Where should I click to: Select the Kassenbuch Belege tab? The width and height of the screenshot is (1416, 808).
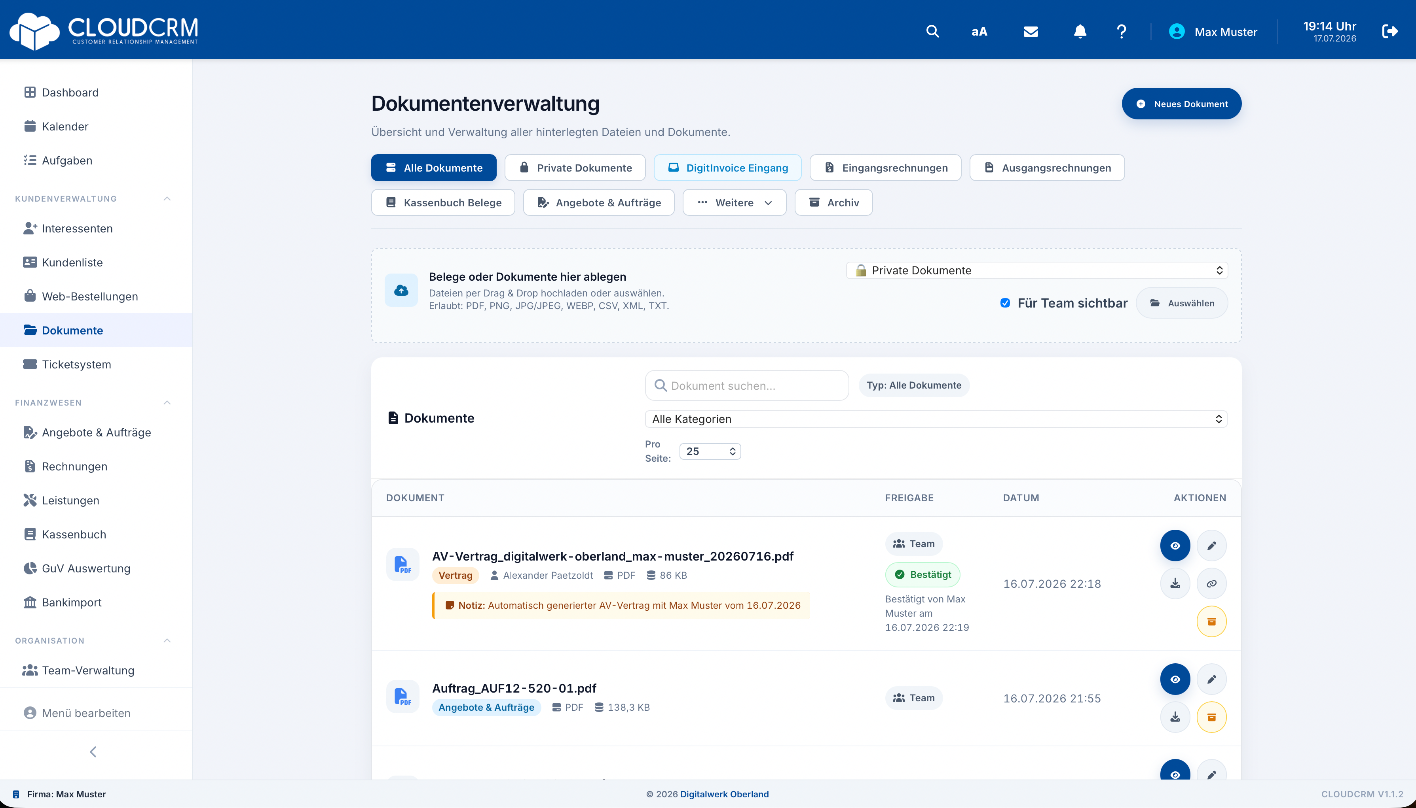click(x=443, y=202)
